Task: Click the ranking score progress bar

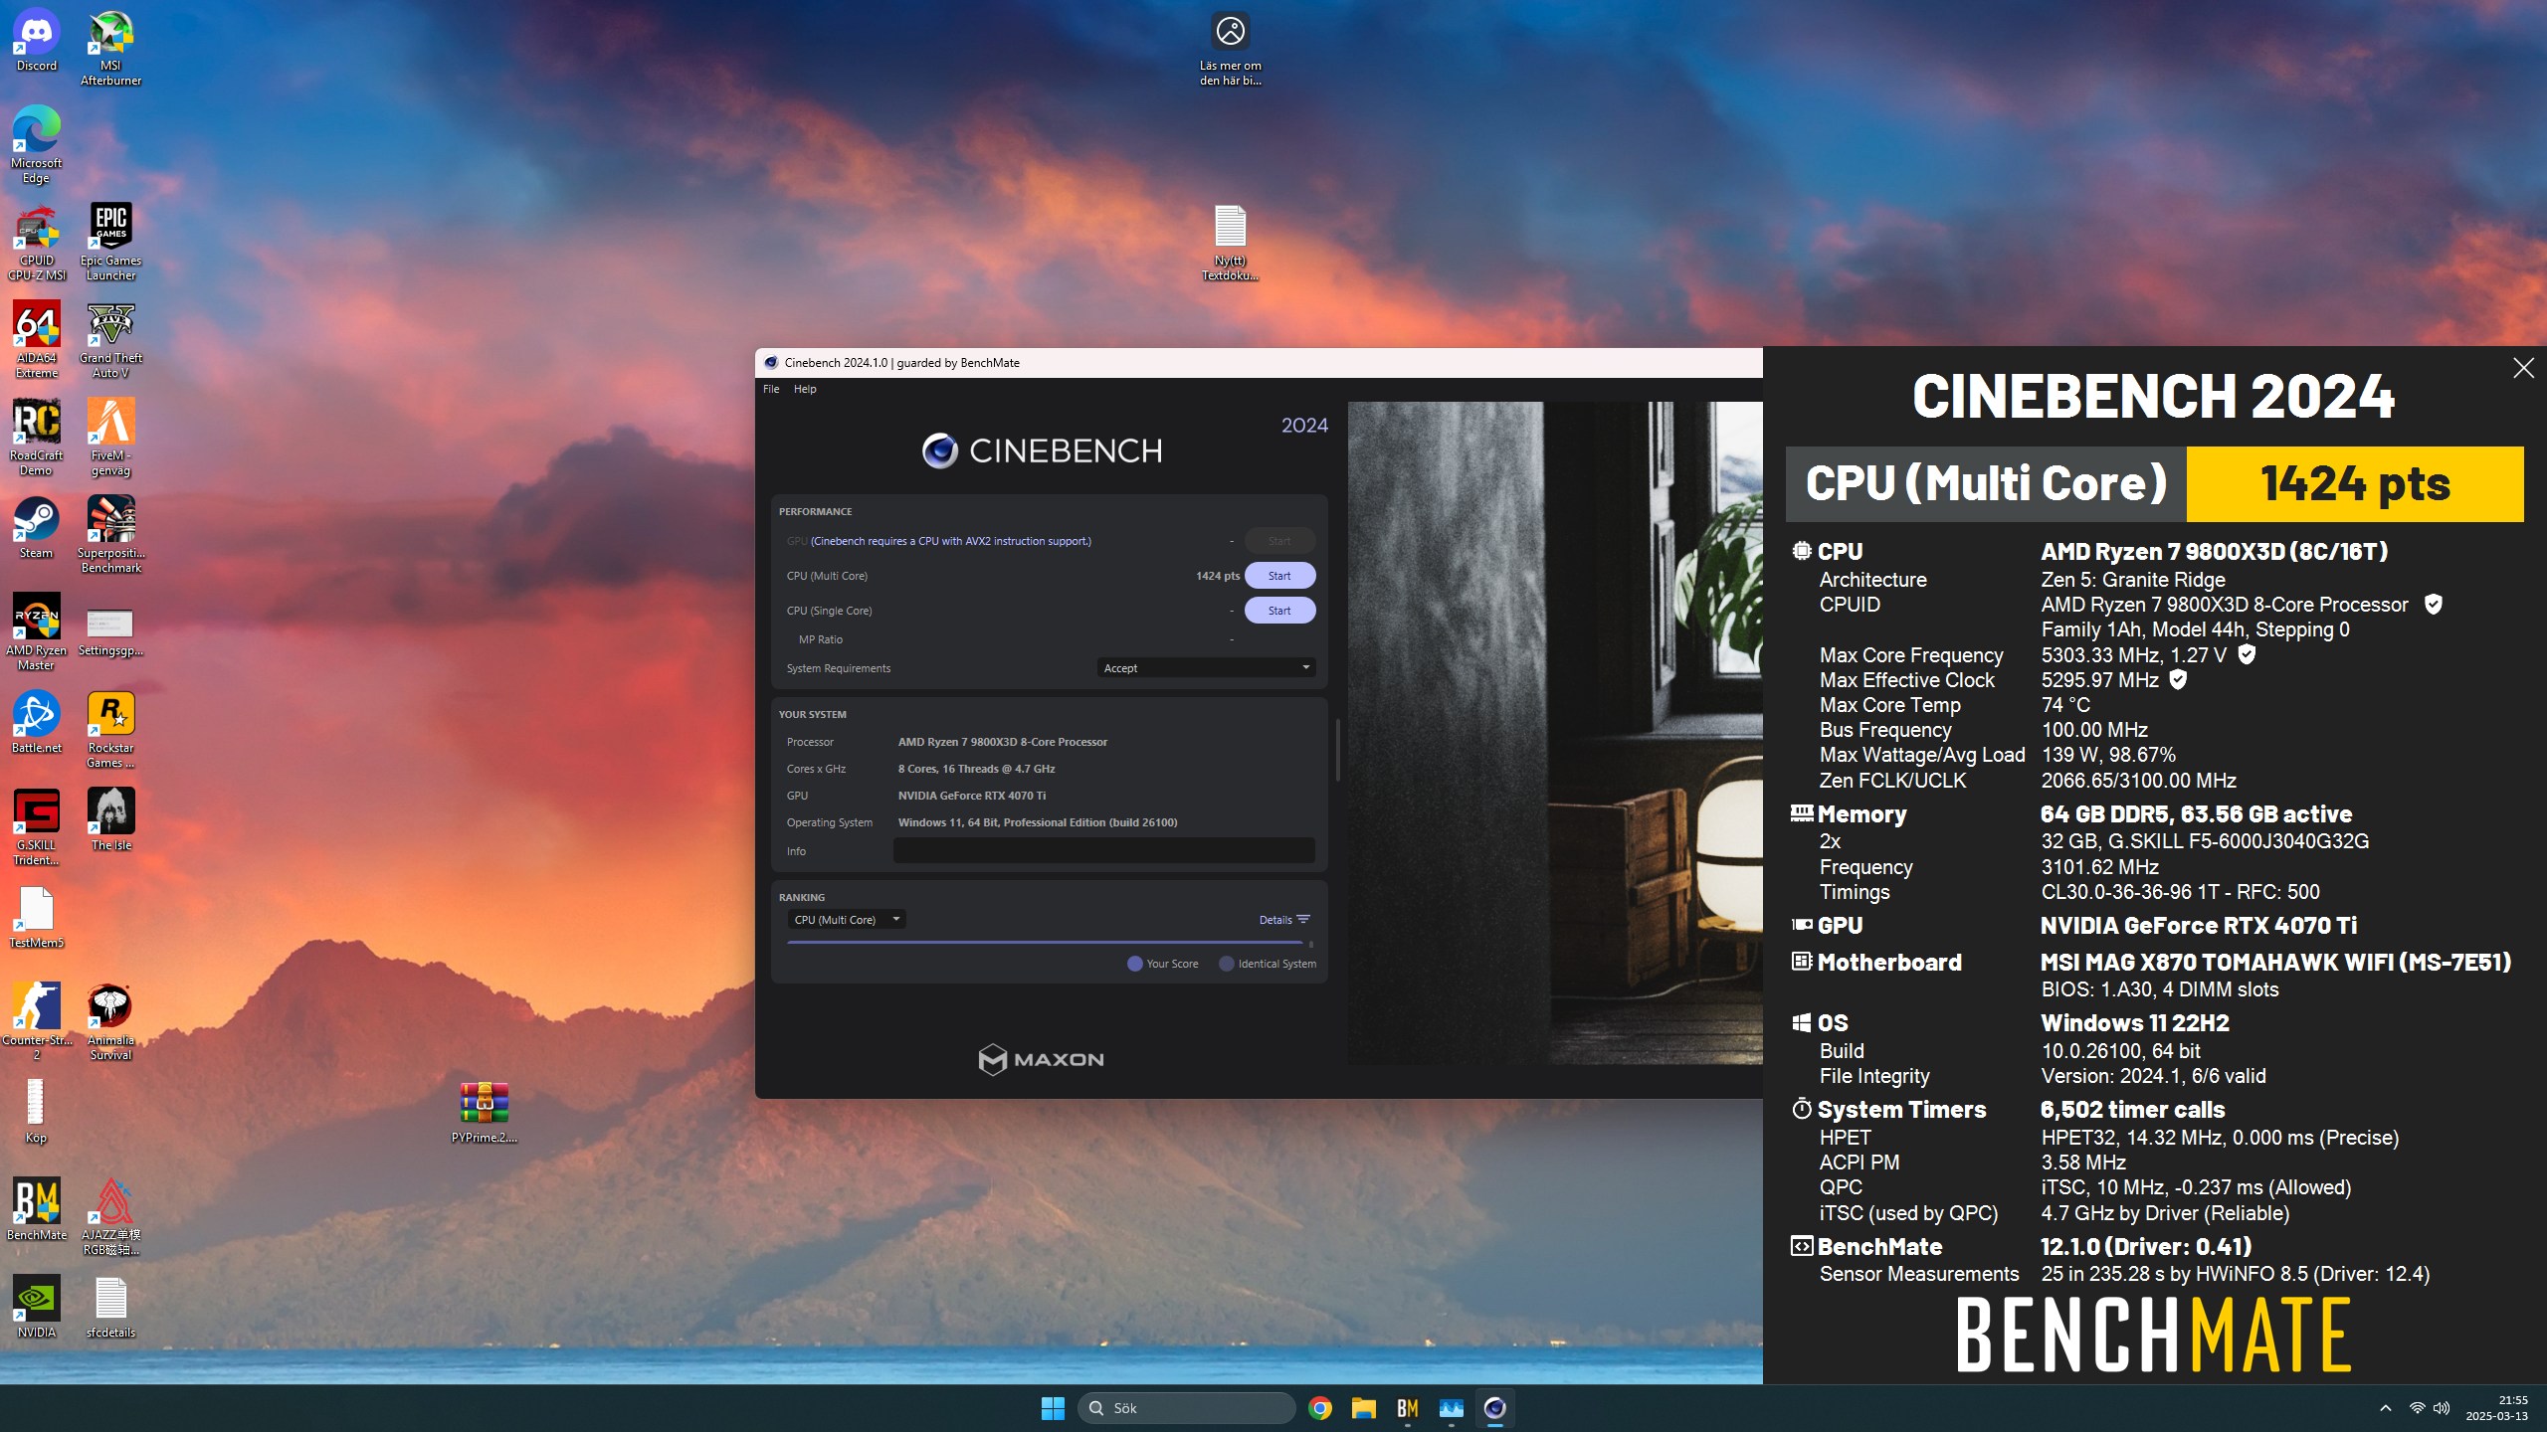Action: tap(1045, 943)
